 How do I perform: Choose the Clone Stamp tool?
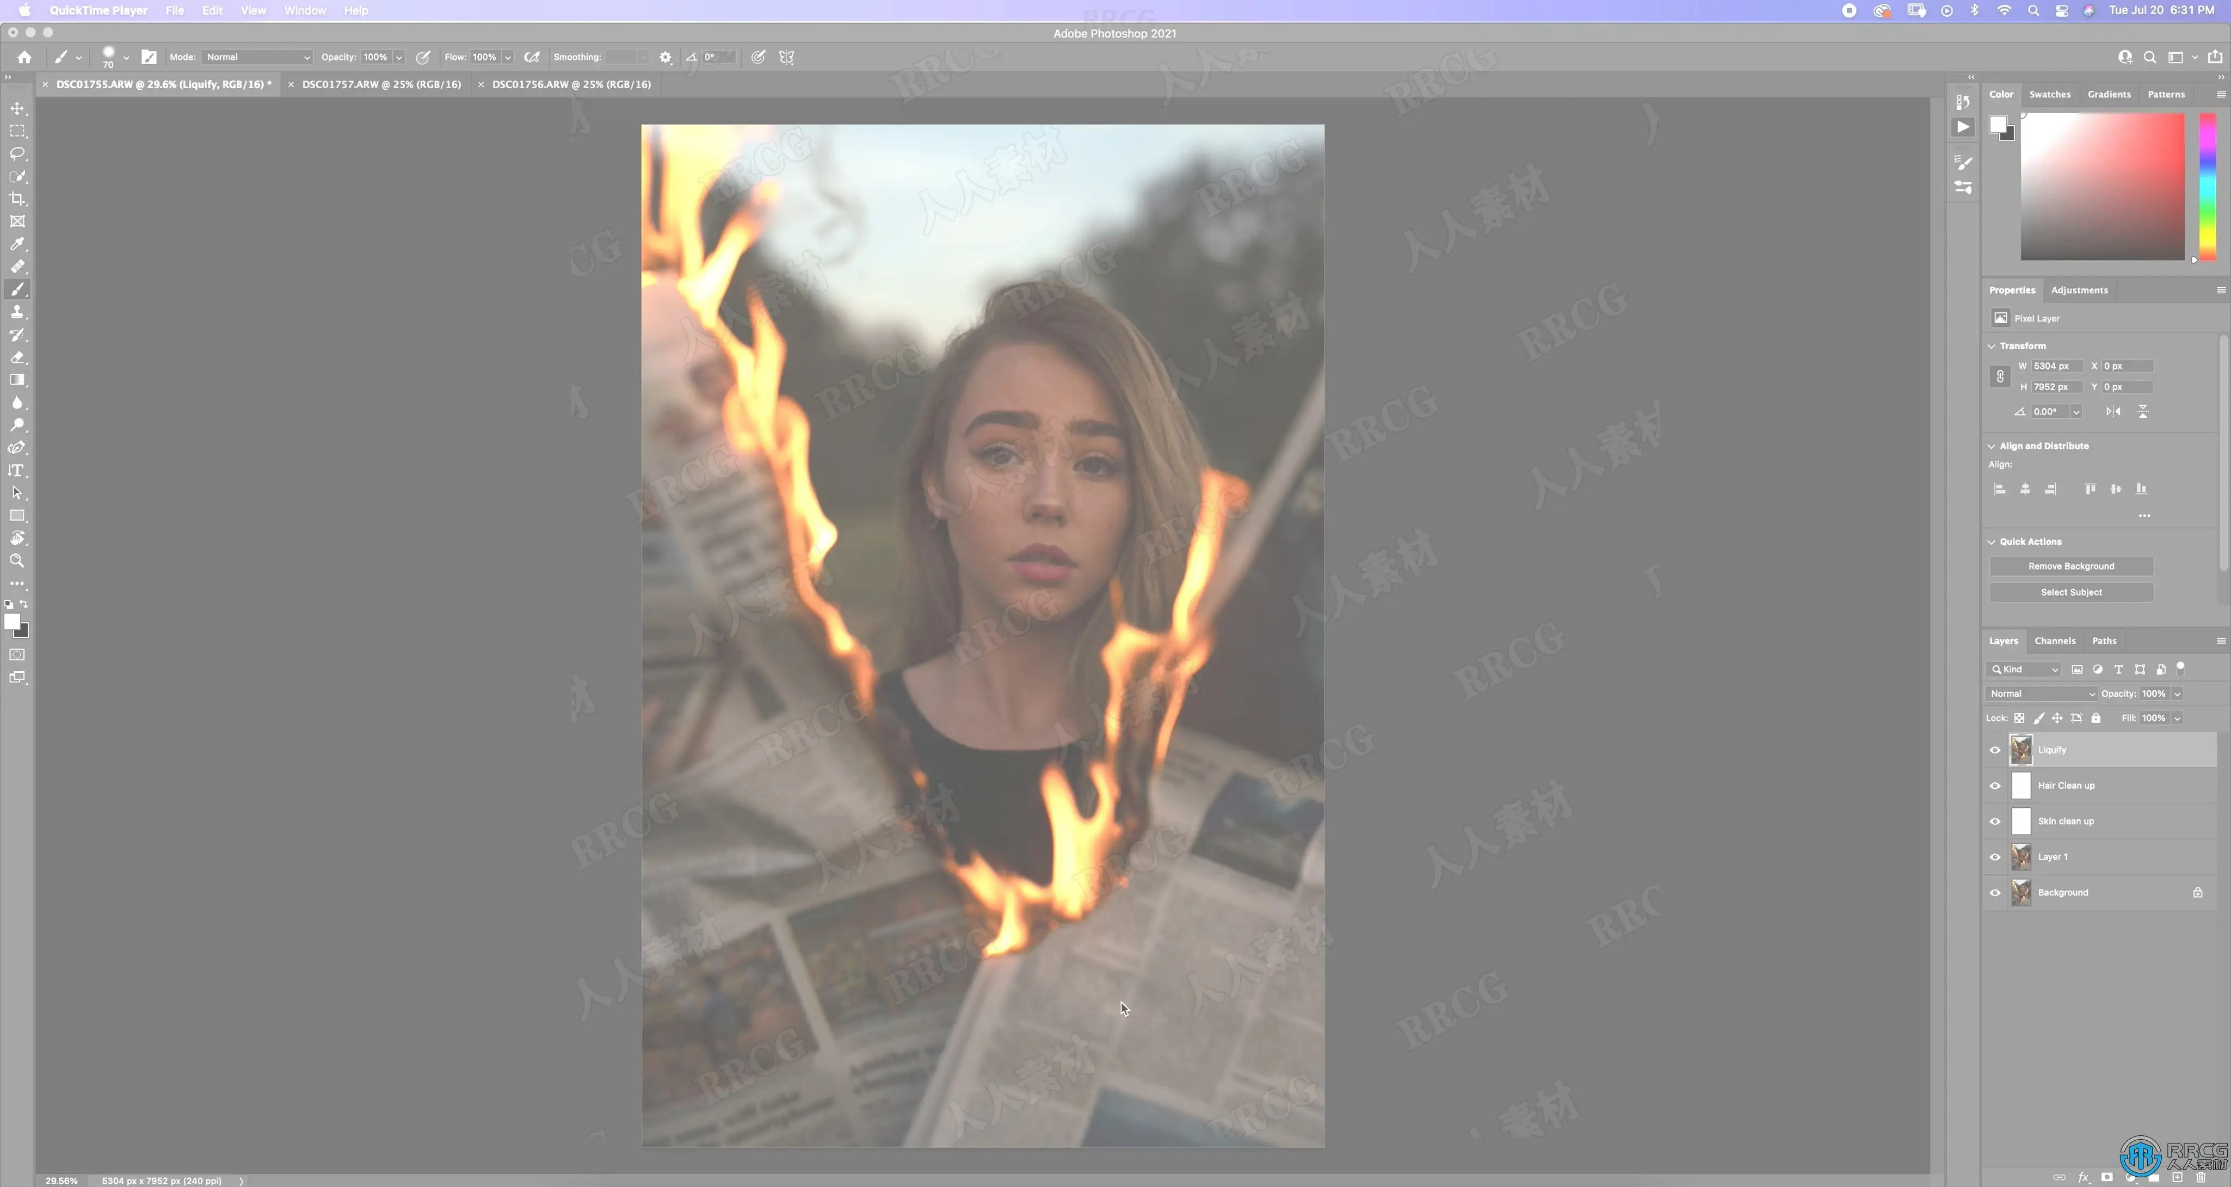[x=17, y=313]
